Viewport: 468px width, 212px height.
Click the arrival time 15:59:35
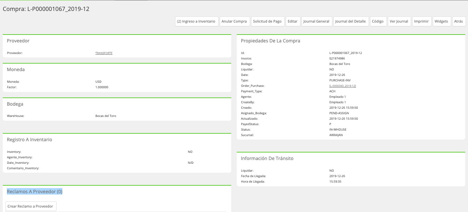pos(335,182)
